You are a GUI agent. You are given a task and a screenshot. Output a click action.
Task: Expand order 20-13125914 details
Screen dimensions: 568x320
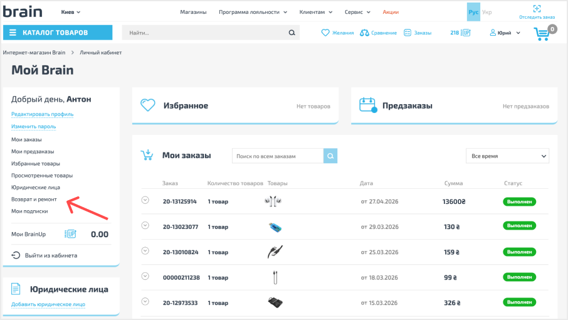pos(145,200)
